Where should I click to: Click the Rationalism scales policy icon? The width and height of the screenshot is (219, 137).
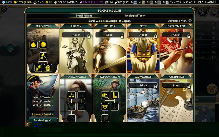[x=72, y=95]
